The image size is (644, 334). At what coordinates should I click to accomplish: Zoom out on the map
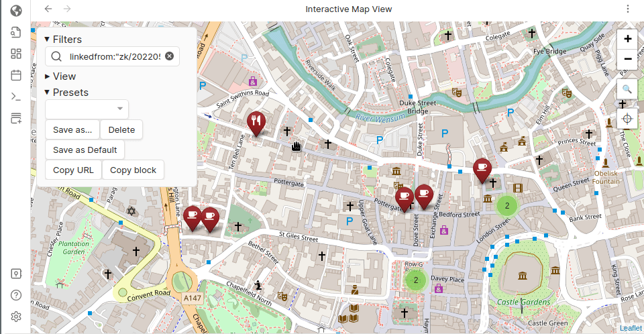[627, 59]
